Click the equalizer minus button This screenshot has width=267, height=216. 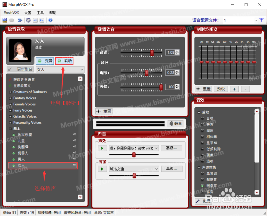pyautogui.click(x=245, y=89)
